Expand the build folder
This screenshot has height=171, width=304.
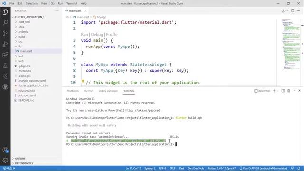21,37
